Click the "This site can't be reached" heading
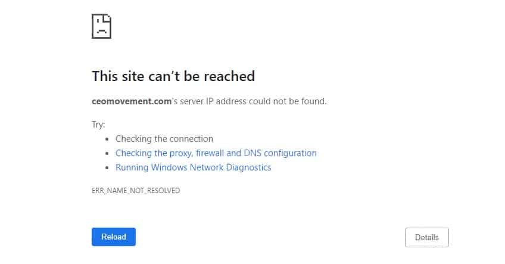 coord(173,76)
